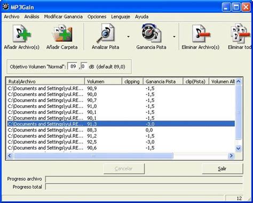Open the Ayuda menu
253x203 pixels.
coord(141,17)
